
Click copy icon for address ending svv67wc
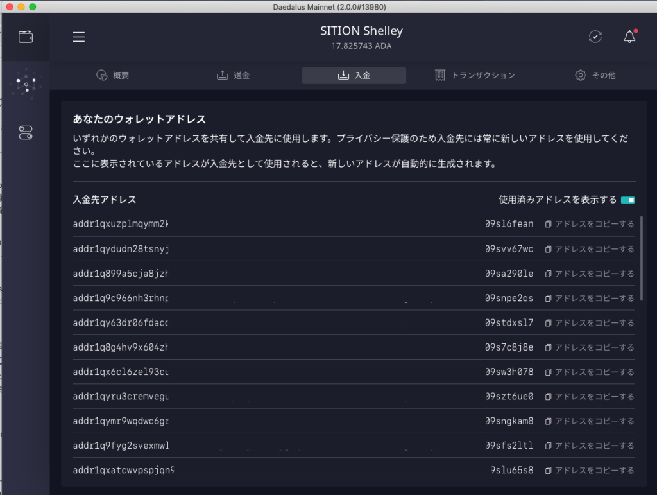549,249
